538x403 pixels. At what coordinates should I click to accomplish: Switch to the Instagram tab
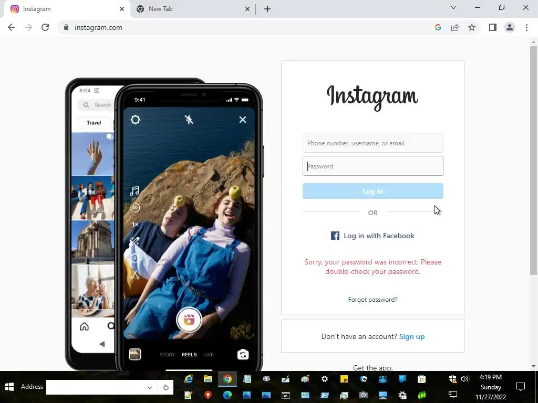point(67,9)
